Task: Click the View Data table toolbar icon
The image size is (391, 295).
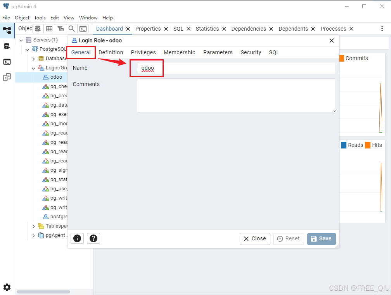Action: click(x=49, y=29)
